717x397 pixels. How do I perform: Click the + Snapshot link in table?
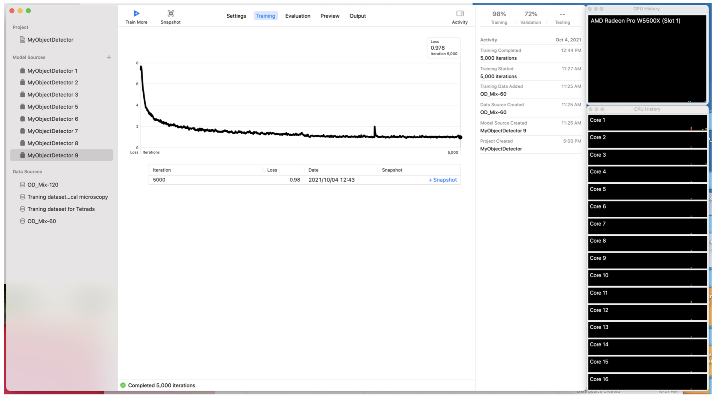click(442, 180)
